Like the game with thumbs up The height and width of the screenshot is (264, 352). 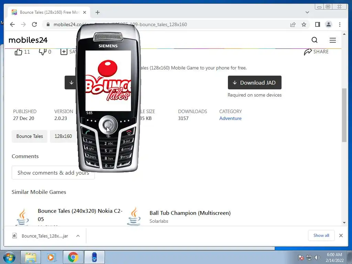tap(19, 52)
